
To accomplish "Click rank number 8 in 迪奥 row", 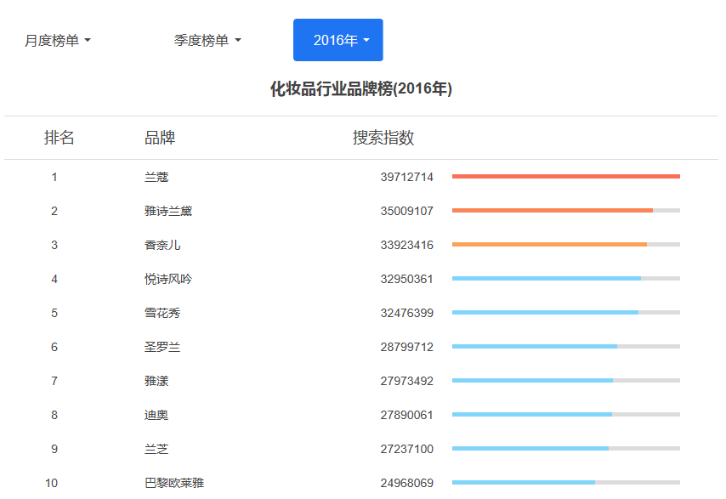I will [x=54, y=415].
